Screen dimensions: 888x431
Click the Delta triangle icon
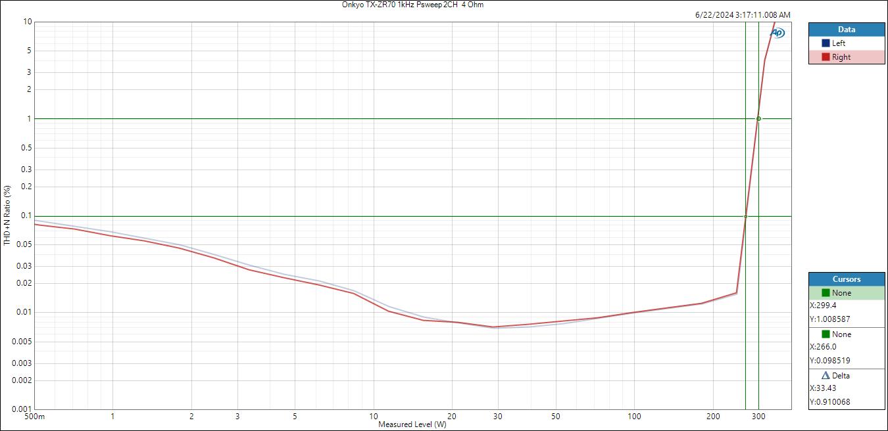826,376
